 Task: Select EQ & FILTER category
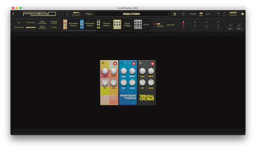click(19, 27)
